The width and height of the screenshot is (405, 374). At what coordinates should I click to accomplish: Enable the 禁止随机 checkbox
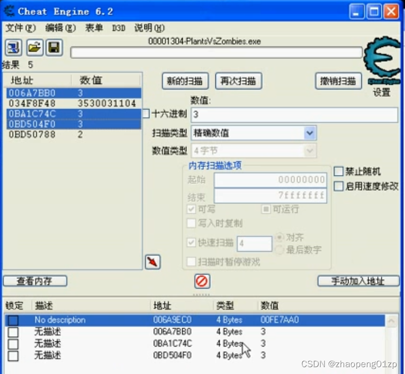339,171
